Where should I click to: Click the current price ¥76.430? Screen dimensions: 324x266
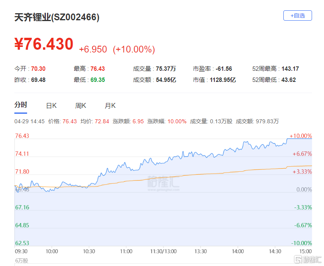point(44,44)
